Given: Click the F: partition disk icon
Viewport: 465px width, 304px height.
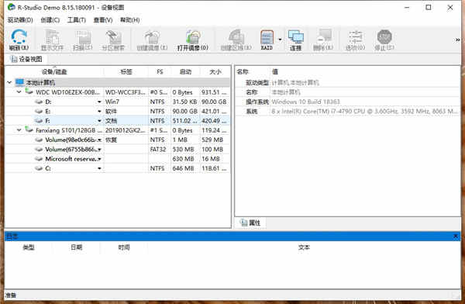Looking at the screenshot, I should click(39, 121).
